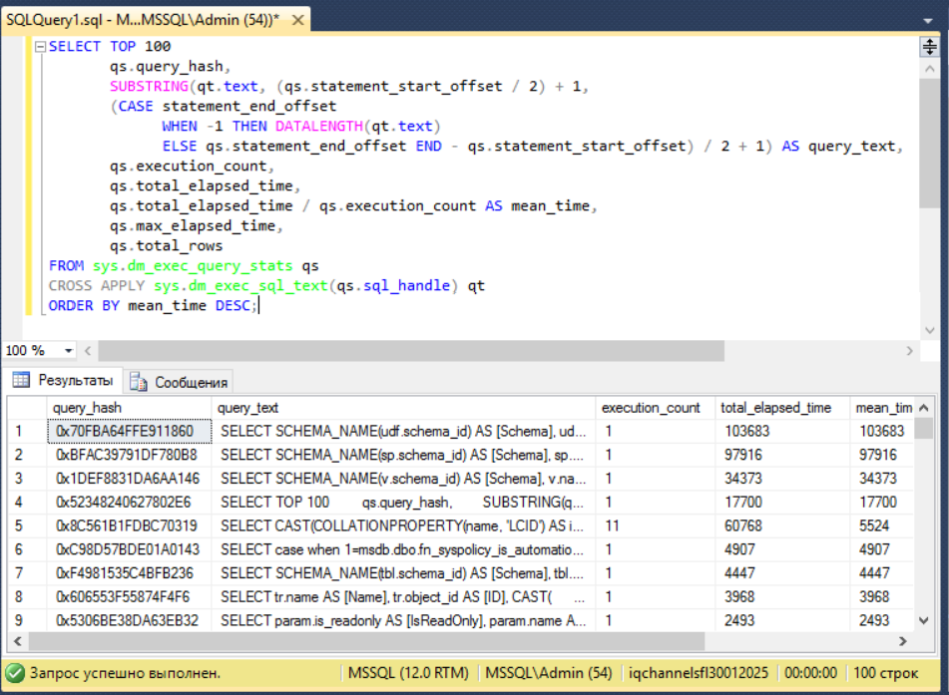This screenshot has width=949, height=695.
Task: Click the editor vertical scrollbar thumb
Action: coord(929,144)
